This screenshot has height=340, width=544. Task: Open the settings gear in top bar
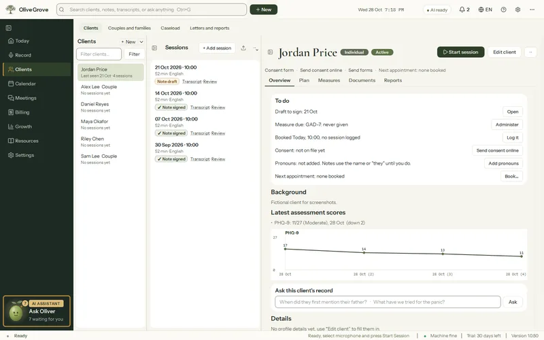point(517,10)
